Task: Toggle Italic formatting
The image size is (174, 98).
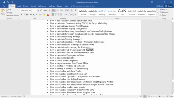Action: coord(24,14)
